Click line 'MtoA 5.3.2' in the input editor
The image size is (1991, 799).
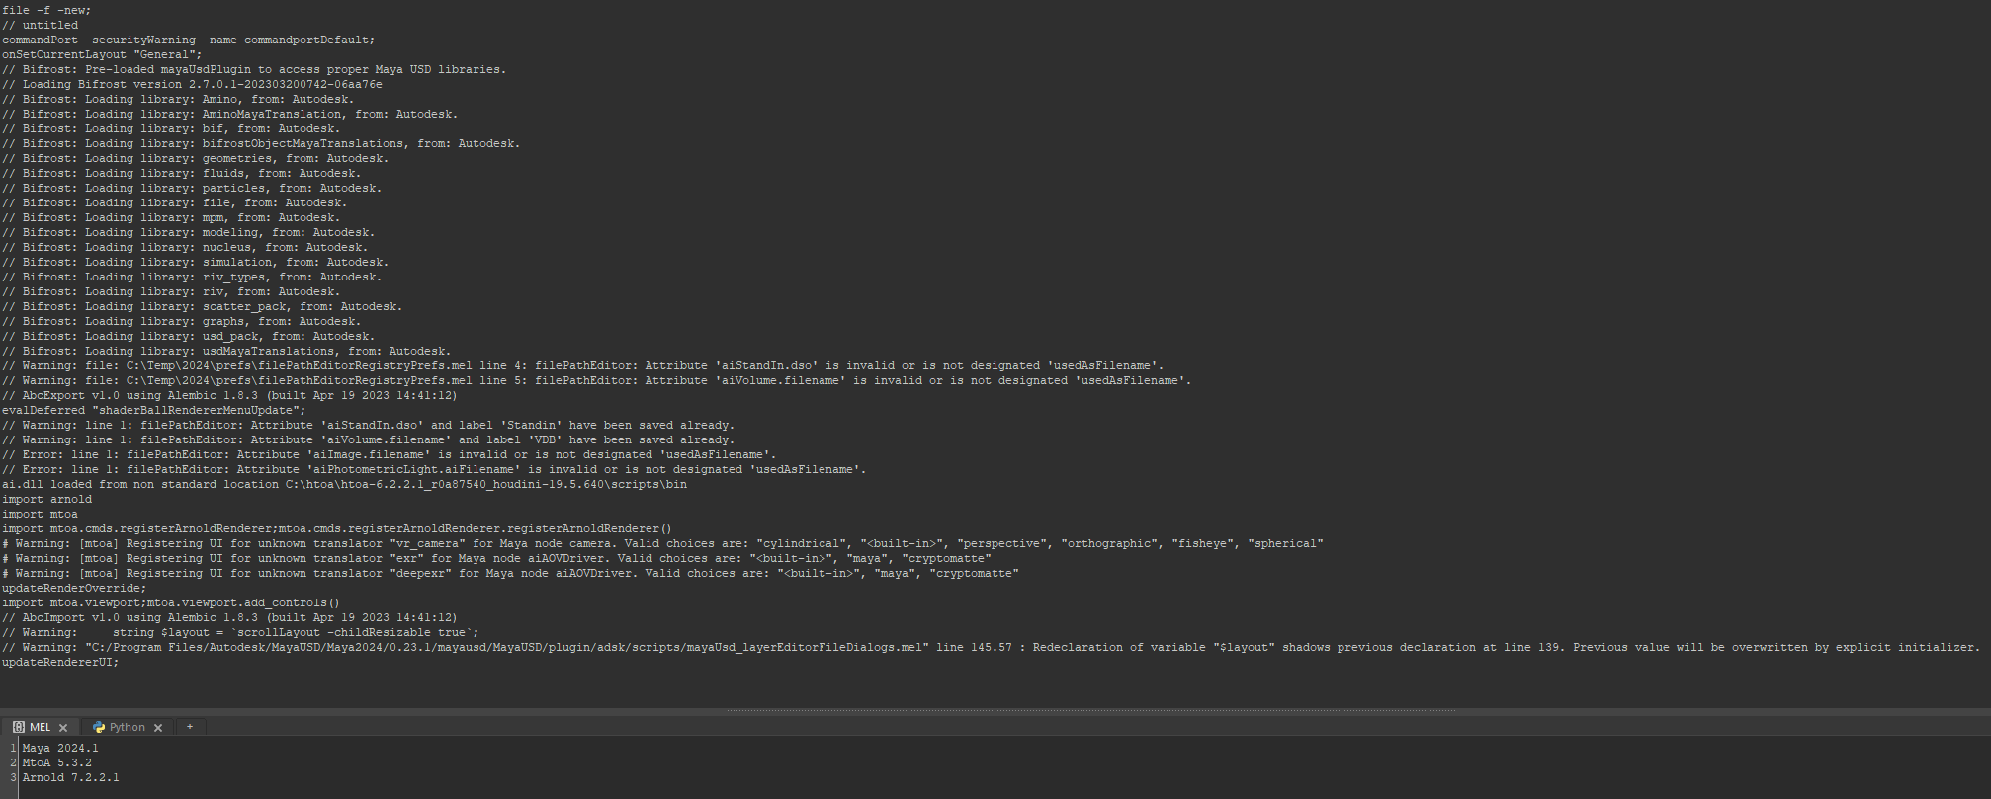[56, 763]
